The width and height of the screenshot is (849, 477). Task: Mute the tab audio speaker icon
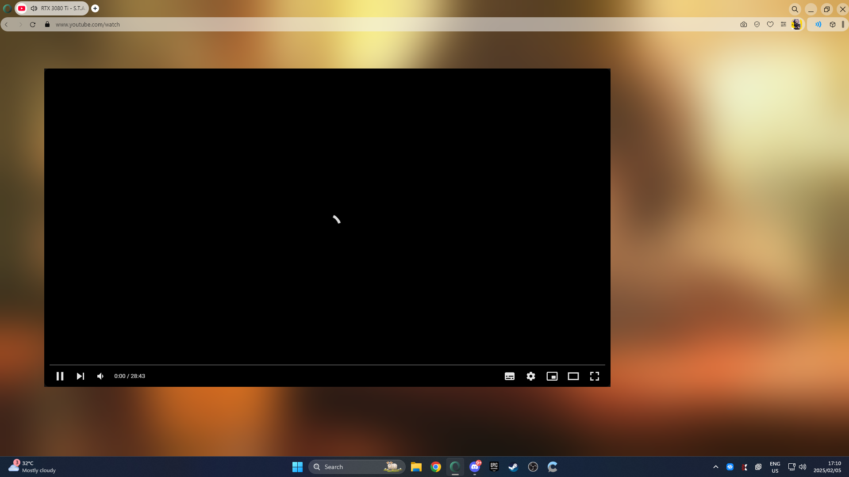click(x=34, y=8)
